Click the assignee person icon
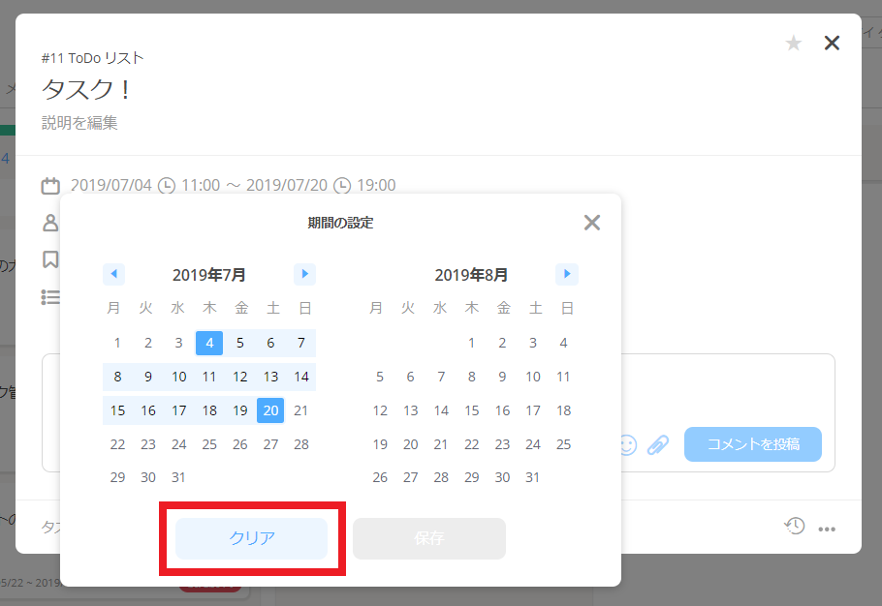This screenshot has width=882, height=606. (49, 223)
